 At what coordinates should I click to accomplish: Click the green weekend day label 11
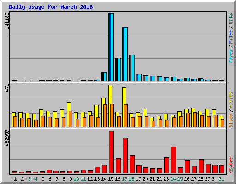click(x=83, y=179)
